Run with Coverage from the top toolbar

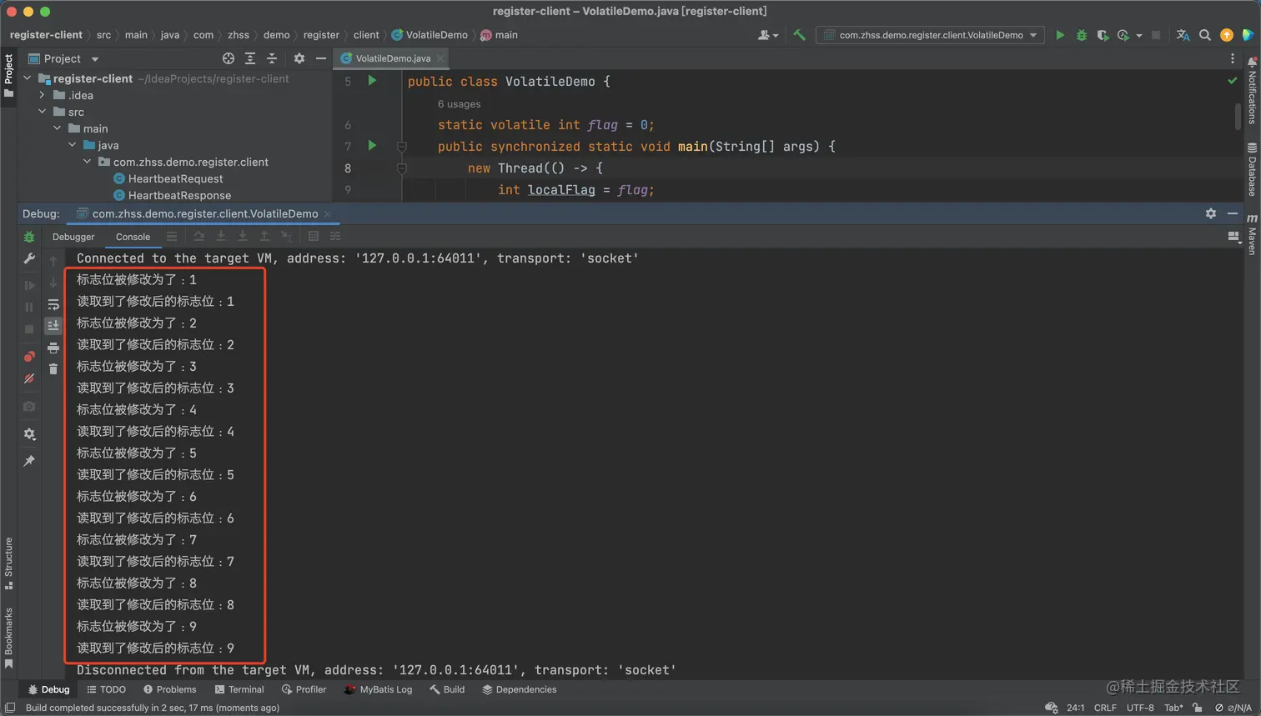pos(1103,35)
